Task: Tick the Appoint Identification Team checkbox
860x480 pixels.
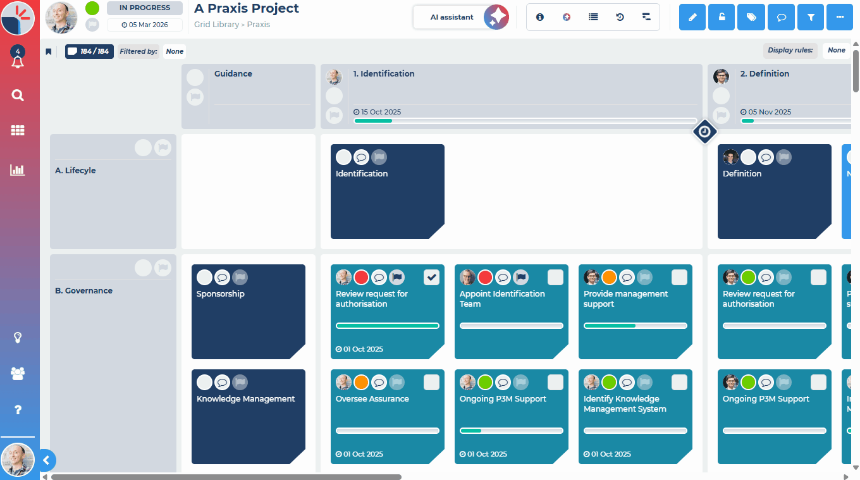Action: [x=555, y=277]
